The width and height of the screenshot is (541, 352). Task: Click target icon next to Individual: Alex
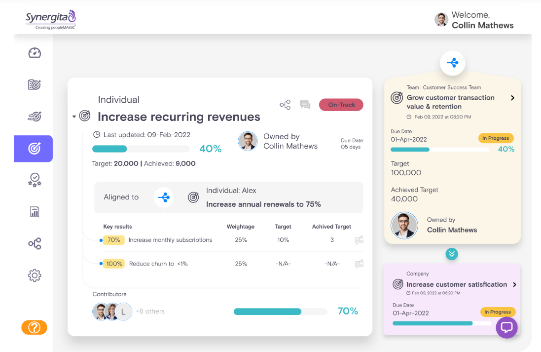[193, 197]
